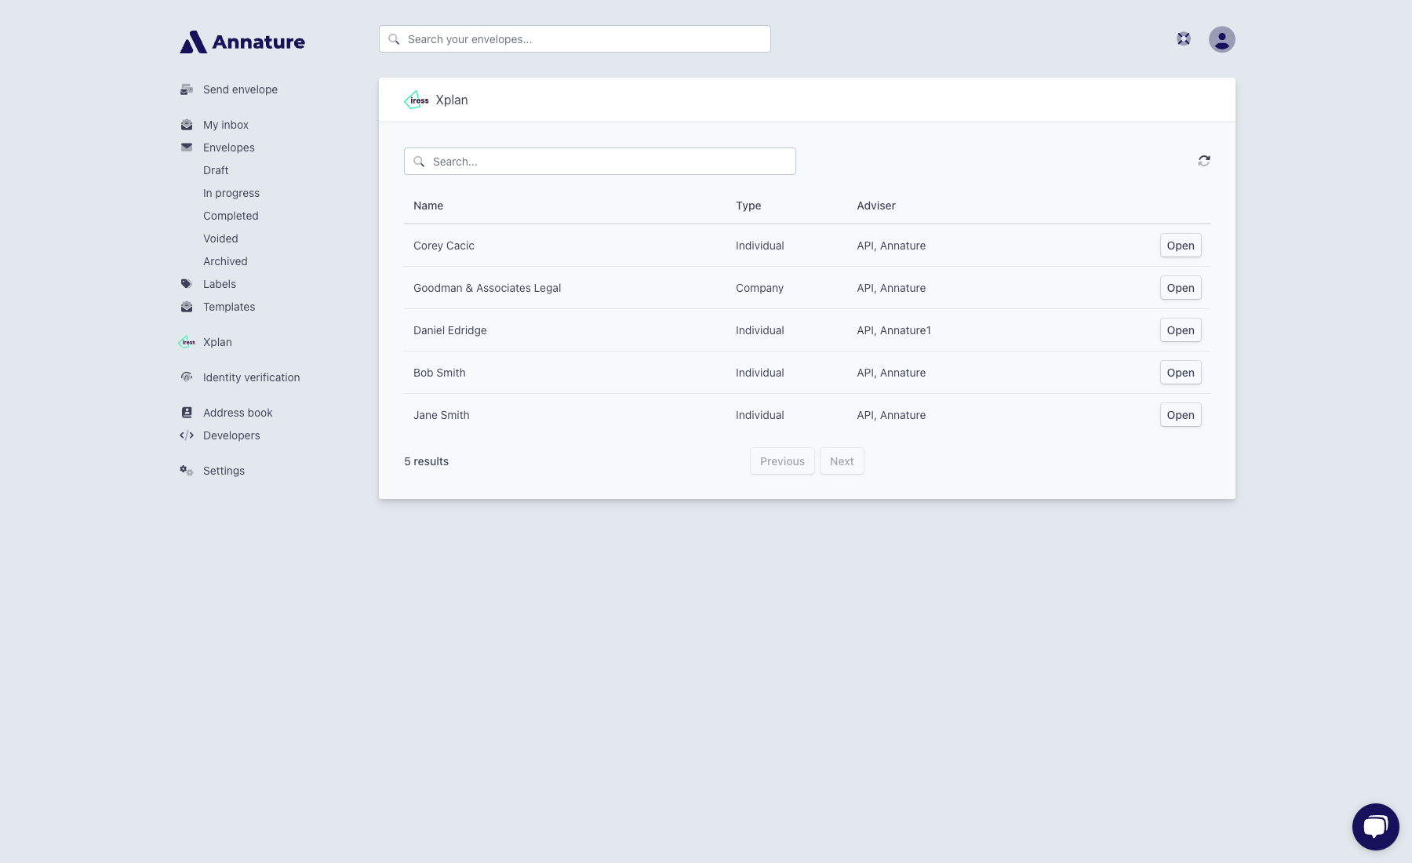Image resolution: width=1412 pixels, height=863 pixels.
Task: Open Address book page
Action: (x=238, y=413)
